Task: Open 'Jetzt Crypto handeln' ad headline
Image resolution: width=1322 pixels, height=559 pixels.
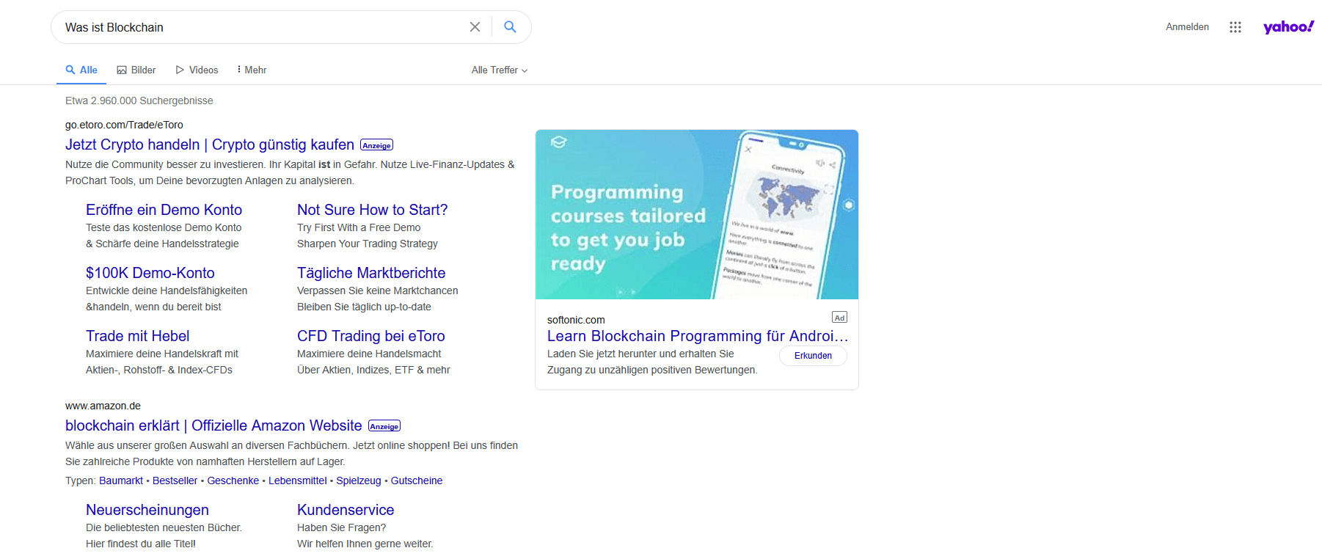Action: coord(210,145)
